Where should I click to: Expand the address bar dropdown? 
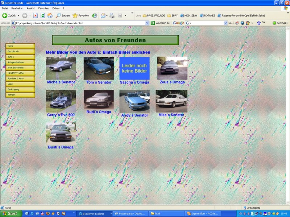147,23
